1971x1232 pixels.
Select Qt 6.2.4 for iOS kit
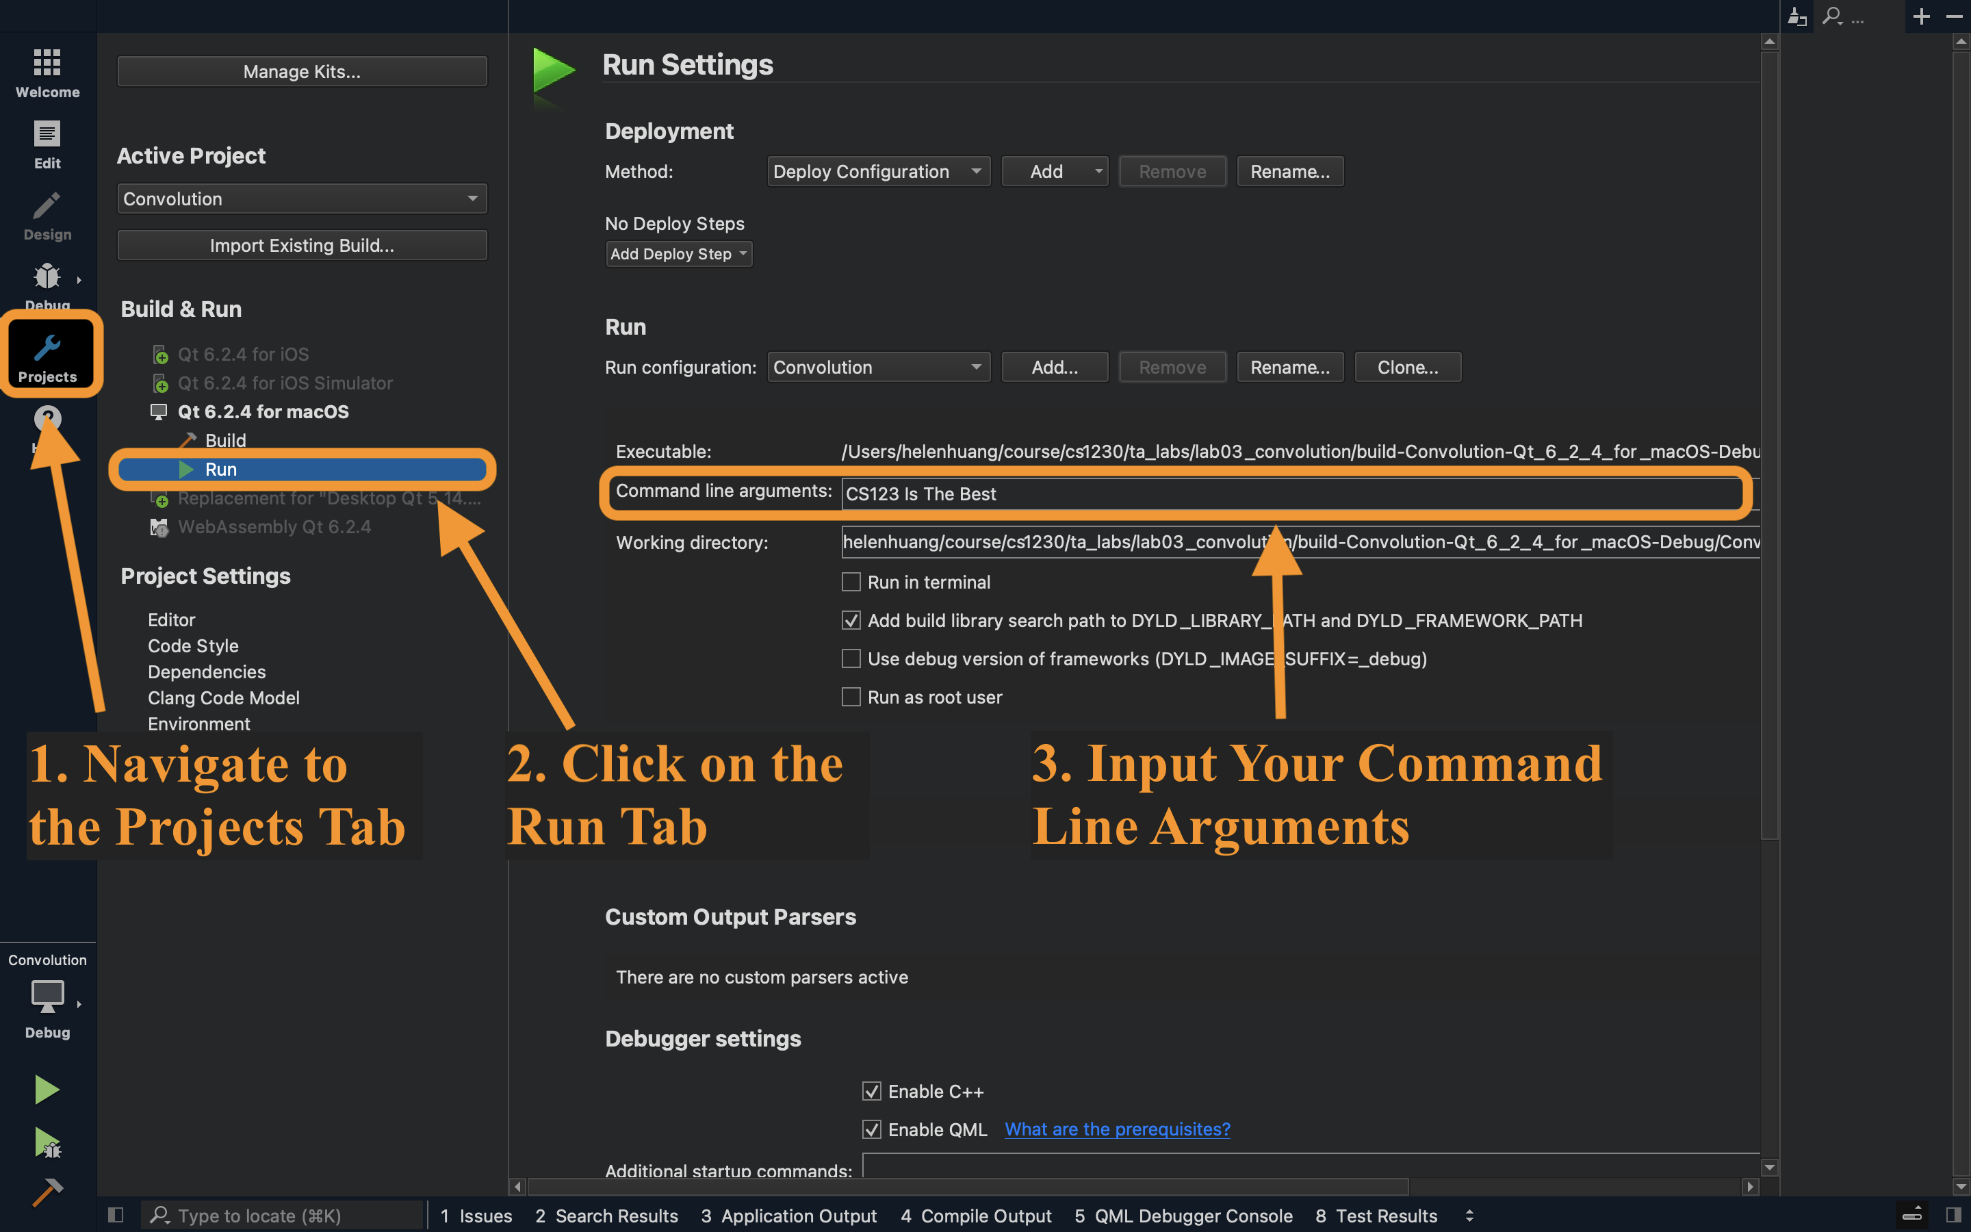[243, 355]
